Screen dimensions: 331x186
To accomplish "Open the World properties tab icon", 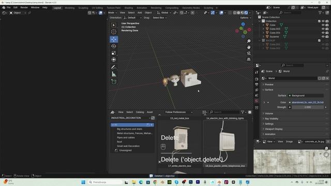I will tap(257, 101).
